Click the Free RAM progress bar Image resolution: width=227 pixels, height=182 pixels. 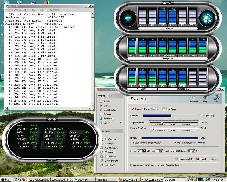(x=171, y=115)
